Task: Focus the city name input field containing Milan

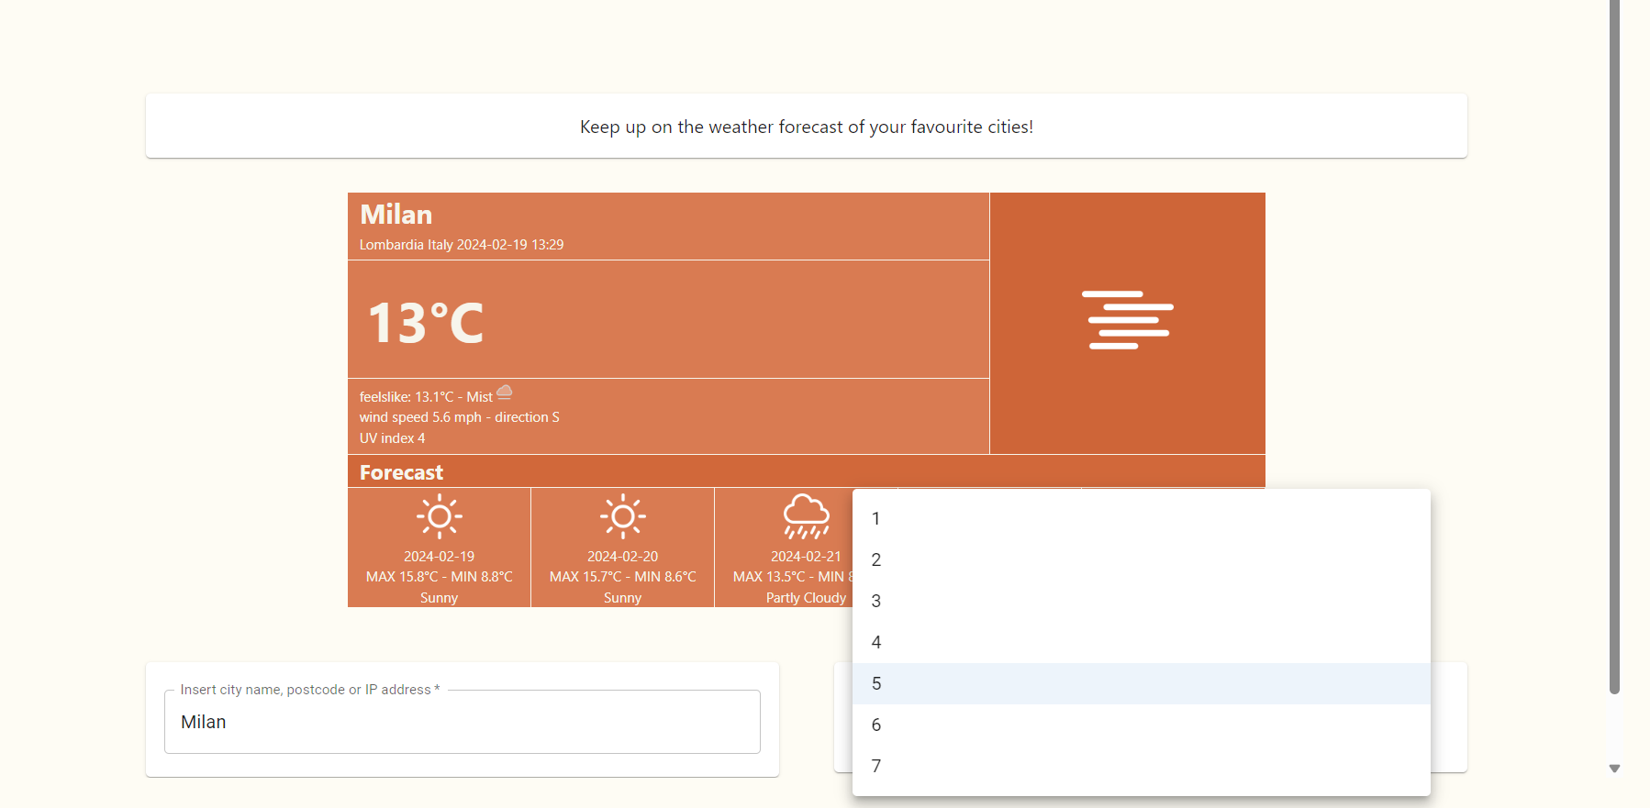Action: point(463,722)
